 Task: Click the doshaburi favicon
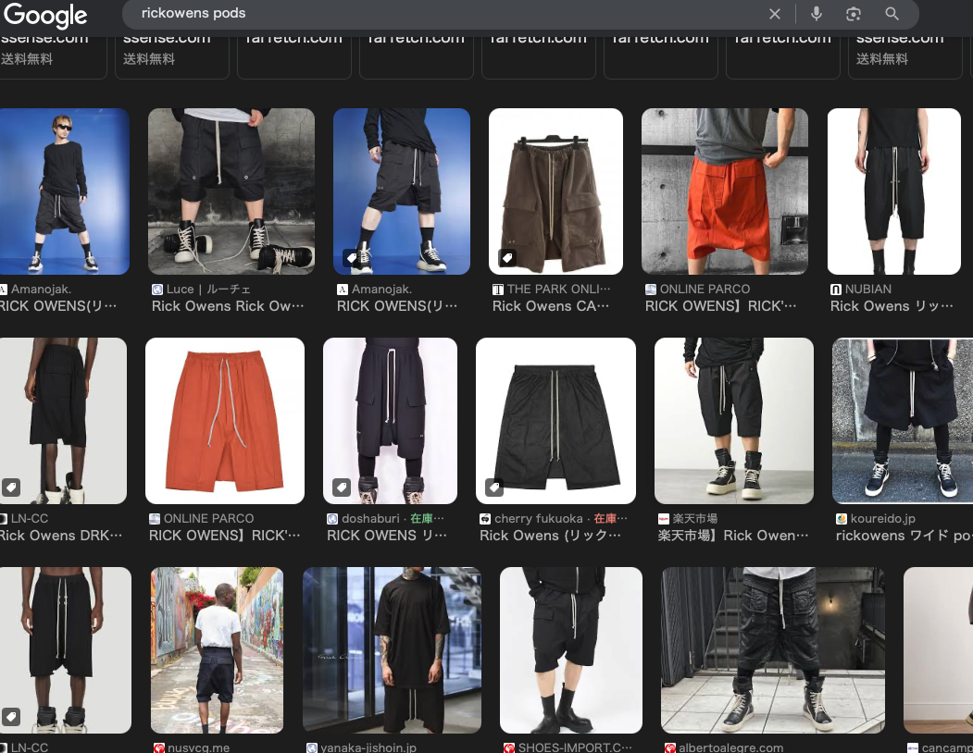coord(332,519)
